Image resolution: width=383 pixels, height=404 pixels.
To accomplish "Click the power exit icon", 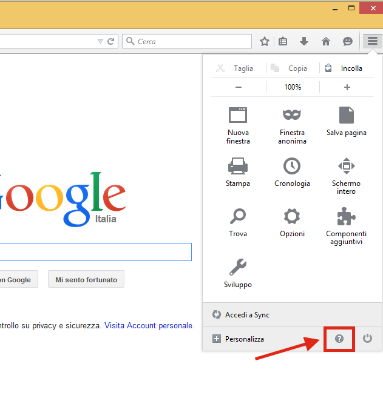I will 367,339.
